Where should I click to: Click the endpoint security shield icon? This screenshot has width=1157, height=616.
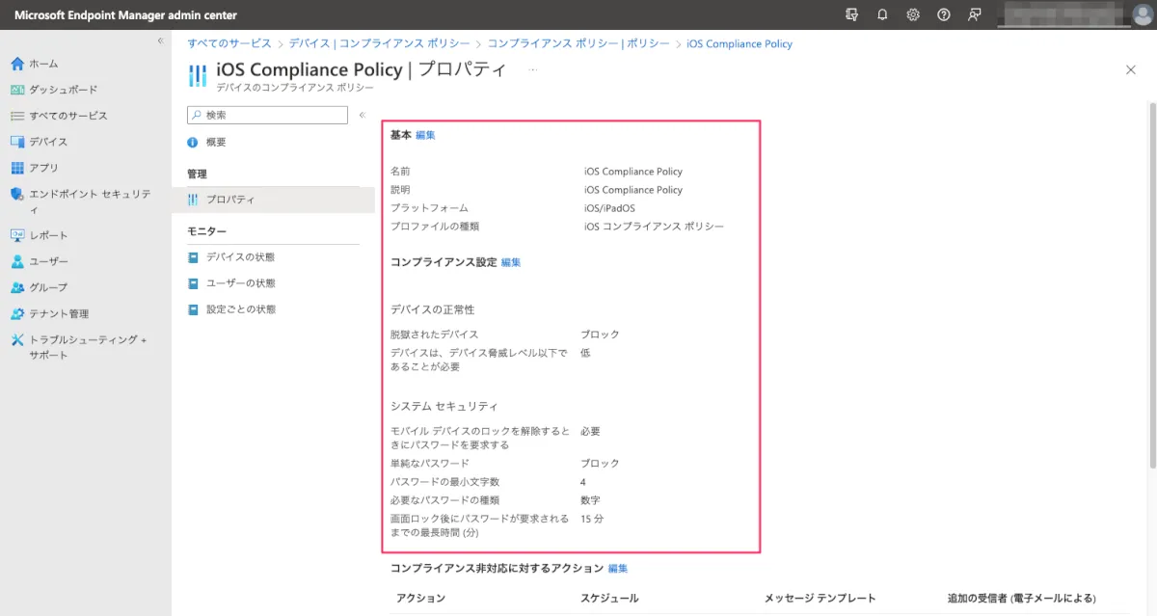click(16, 194)
